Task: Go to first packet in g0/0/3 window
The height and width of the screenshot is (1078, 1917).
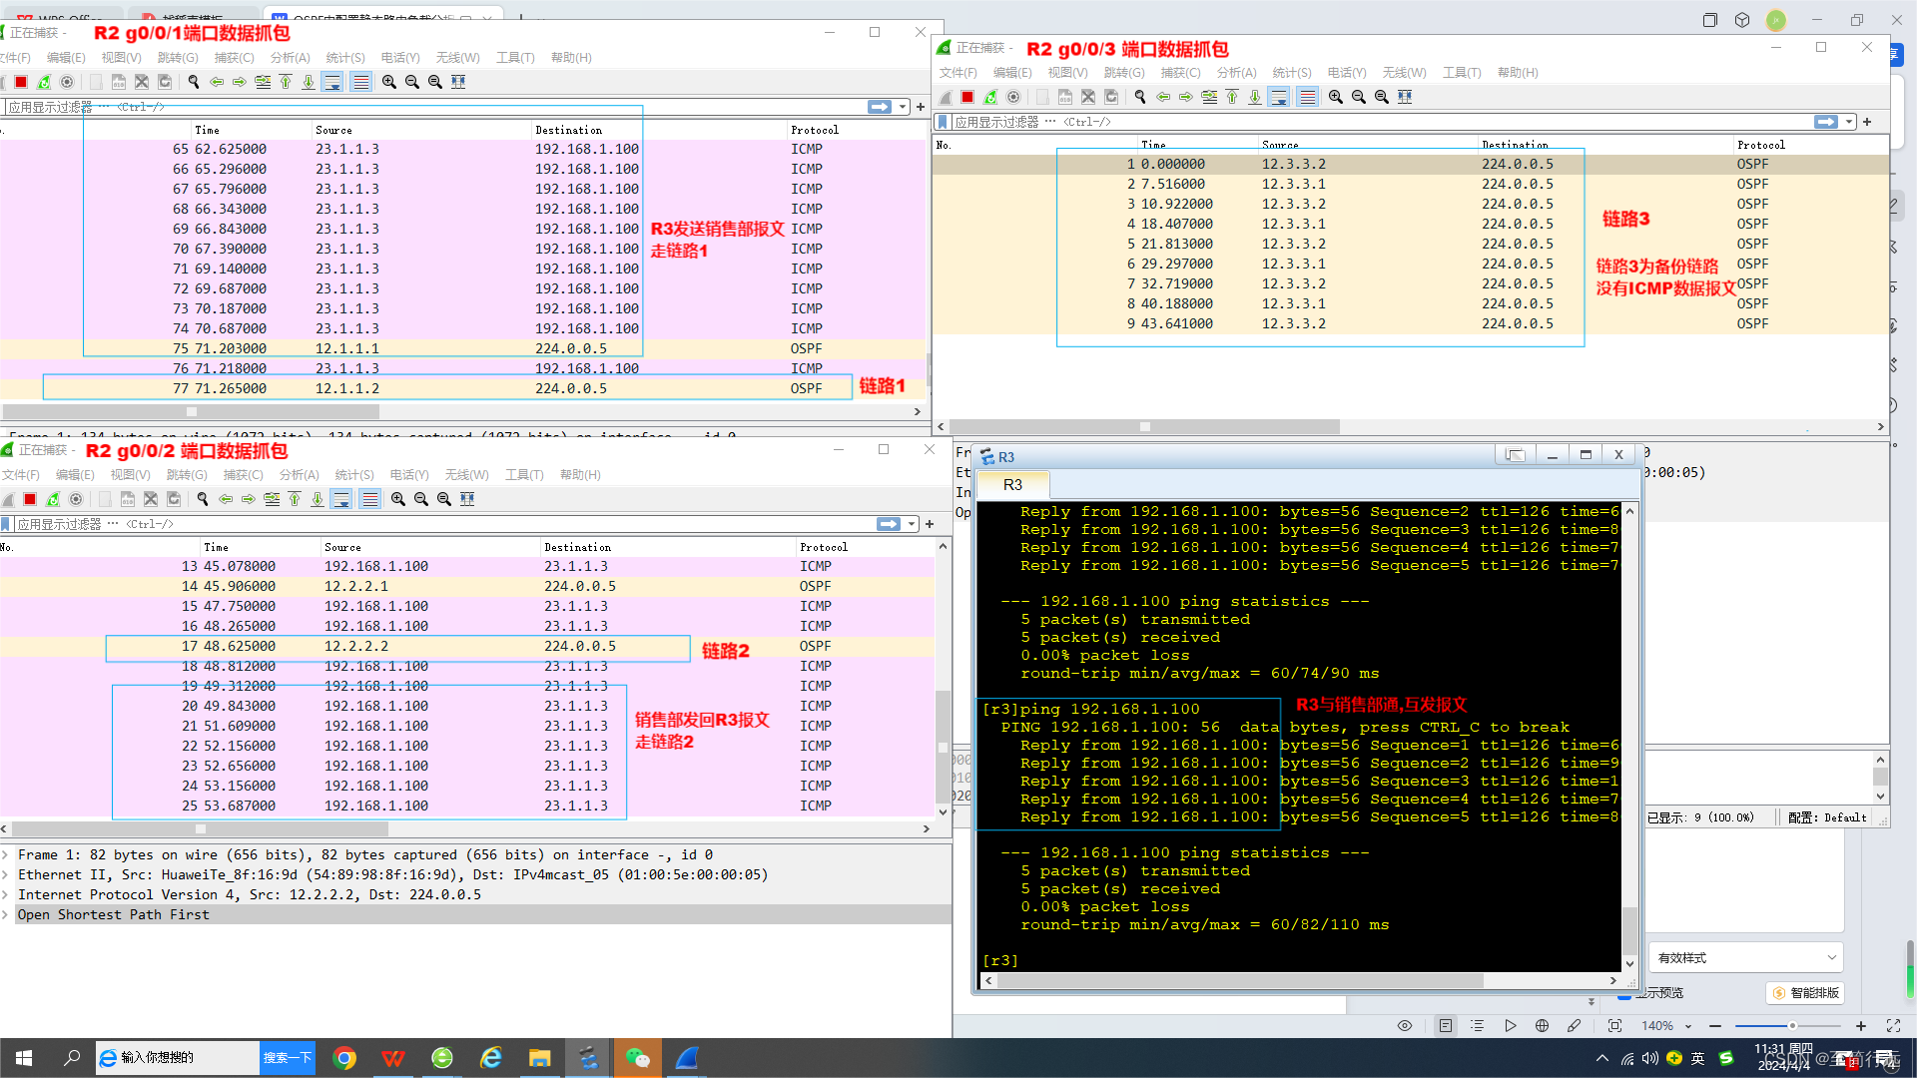Action: tap(1232, 97)
